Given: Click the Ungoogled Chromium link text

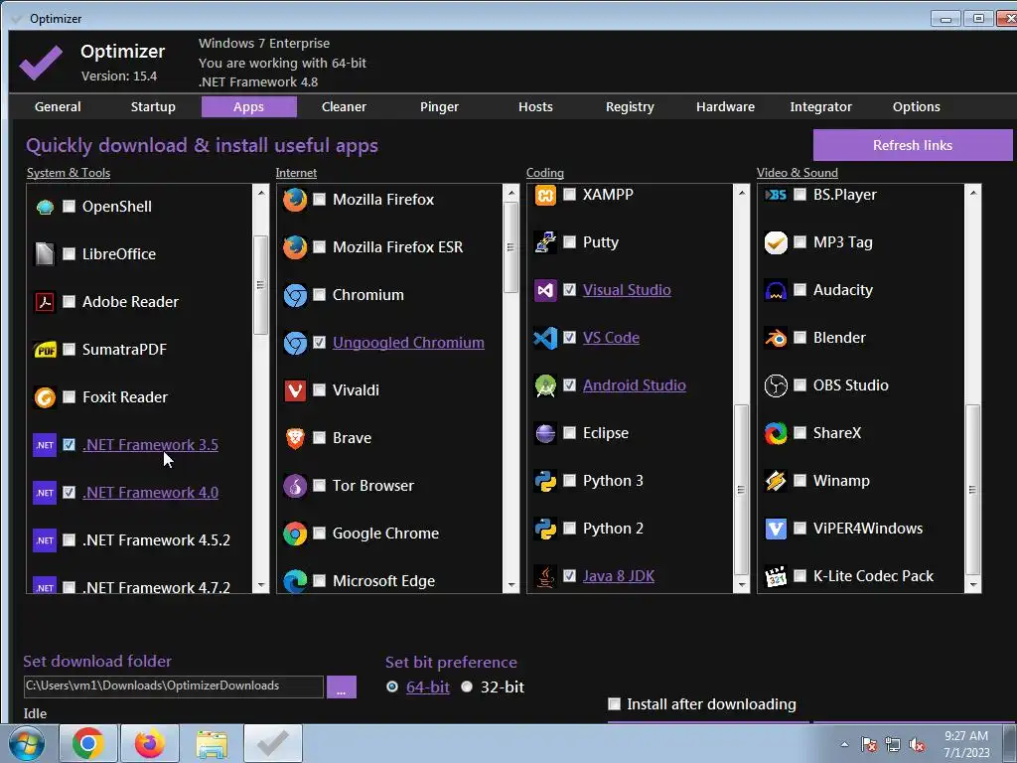Looking at the screenshot, I should point(408,343).
